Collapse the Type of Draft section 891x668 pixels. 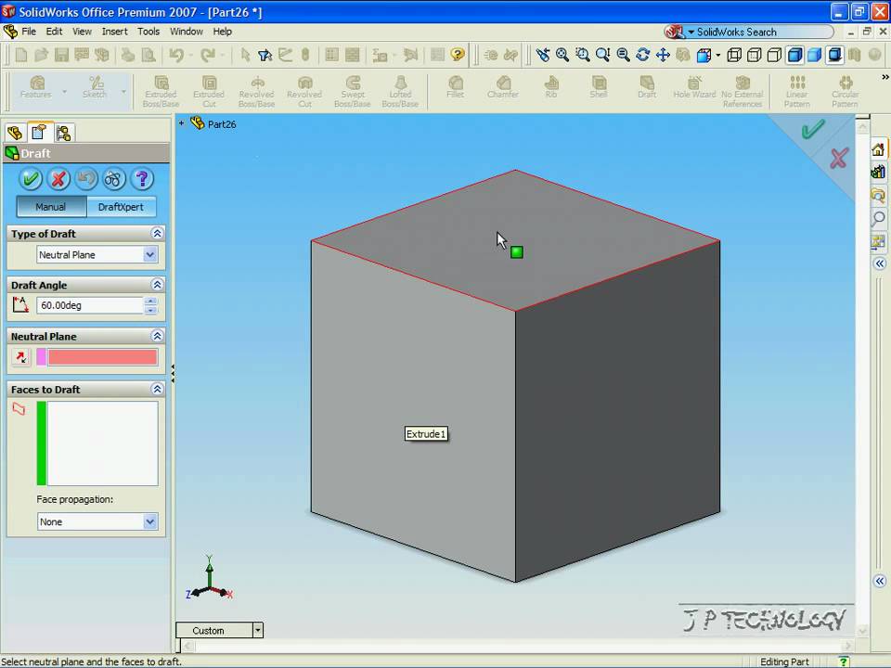click(x=158, y=234)
